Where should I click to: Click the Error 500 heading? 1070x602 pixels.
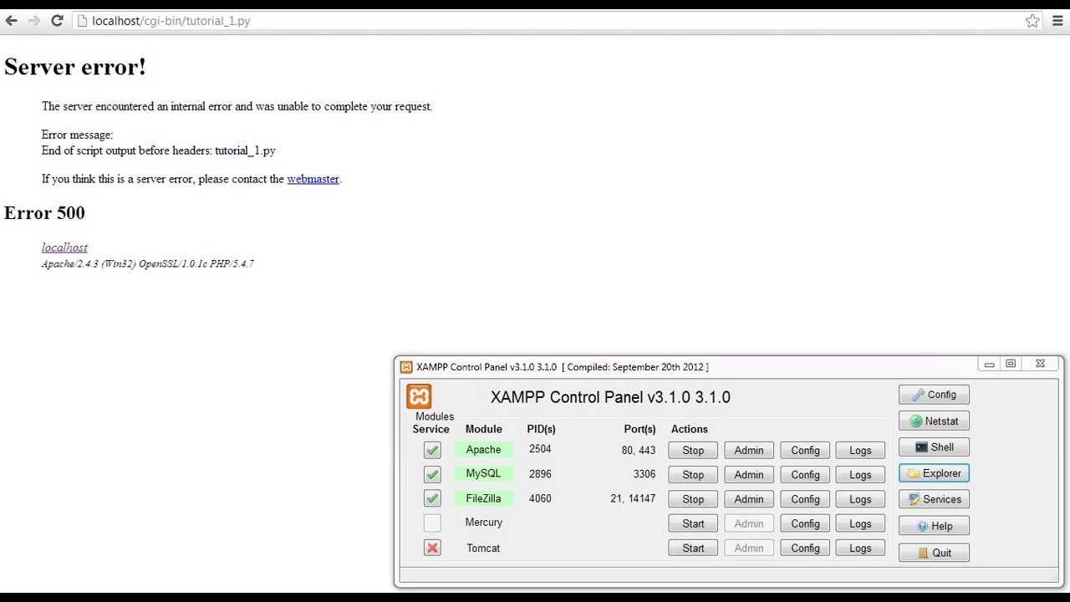[44, 212]
